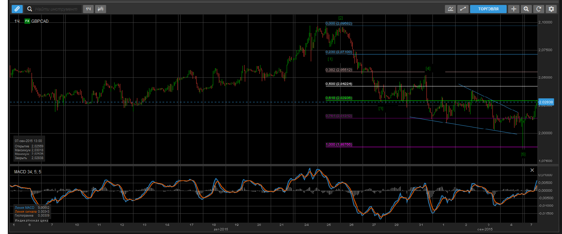Click the zoom-in magnifier icon
This screenshot has width=562, height=234.
pos(526,9)
